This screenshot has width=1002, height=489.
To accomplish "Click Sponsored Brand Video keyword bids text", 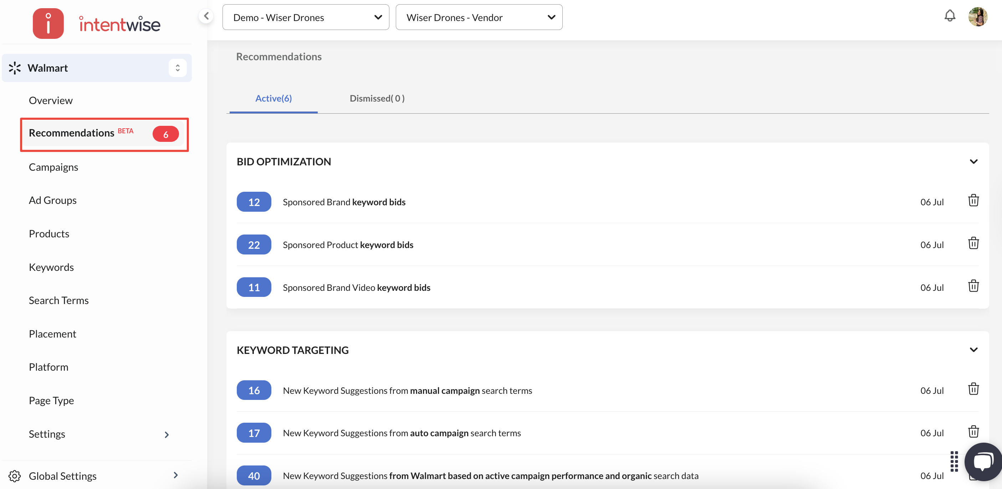I will coord(356,287).
